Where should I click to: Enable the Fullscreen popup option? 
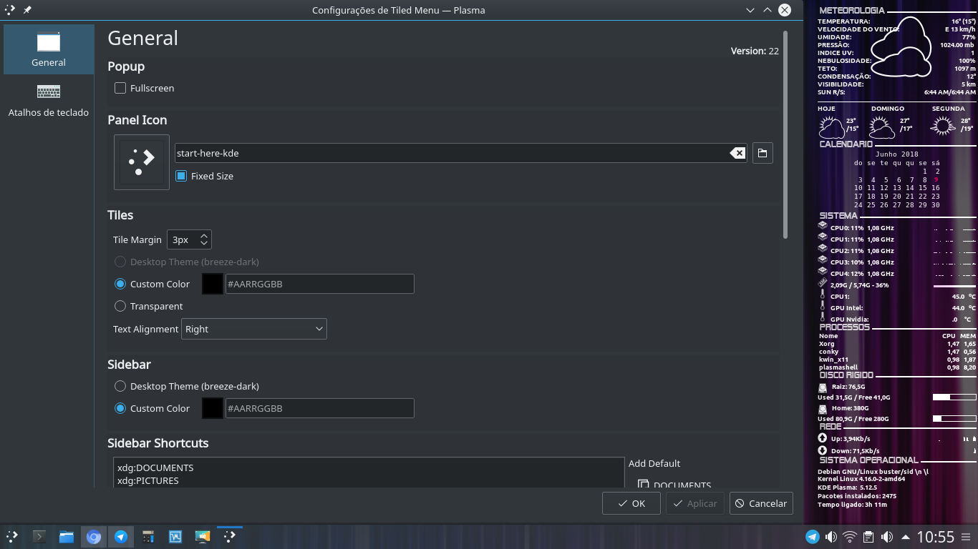coord(120,88)
